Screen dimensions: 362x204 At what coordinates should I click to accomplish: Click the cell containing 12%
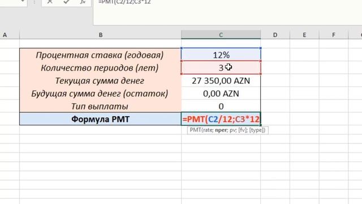pos(221,55)
